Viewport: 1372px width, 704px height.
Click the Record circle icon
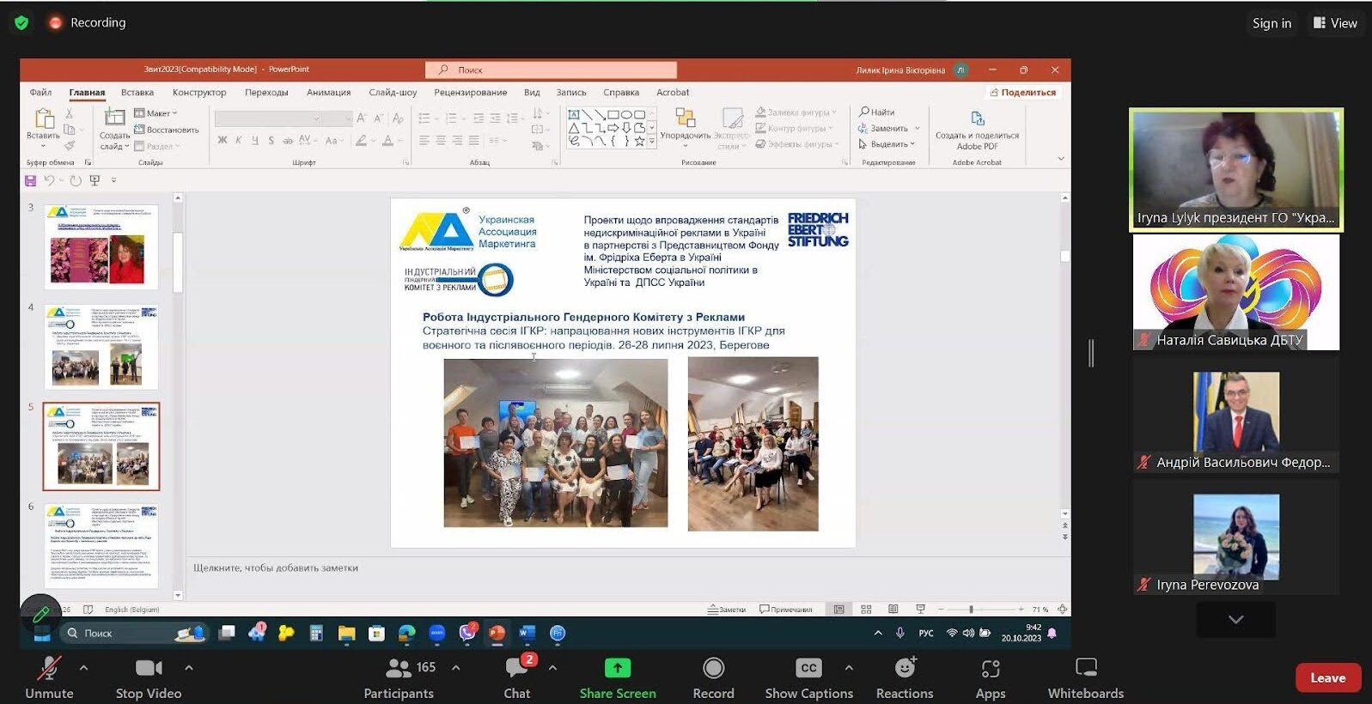[713, 668]
